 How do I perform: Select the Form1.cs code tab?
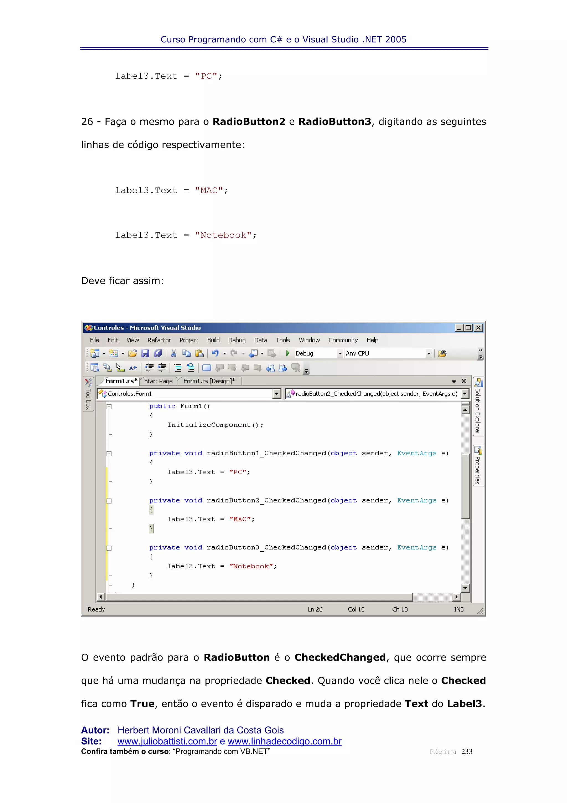pos(121,381)
